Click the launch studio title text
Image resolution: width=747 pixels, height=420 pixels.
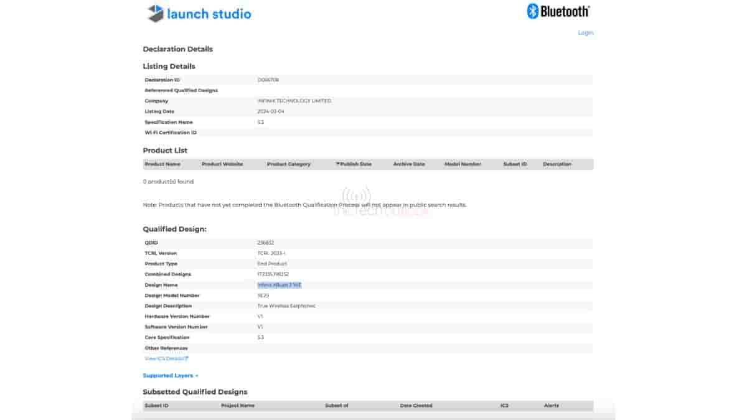tap(209, 13)
